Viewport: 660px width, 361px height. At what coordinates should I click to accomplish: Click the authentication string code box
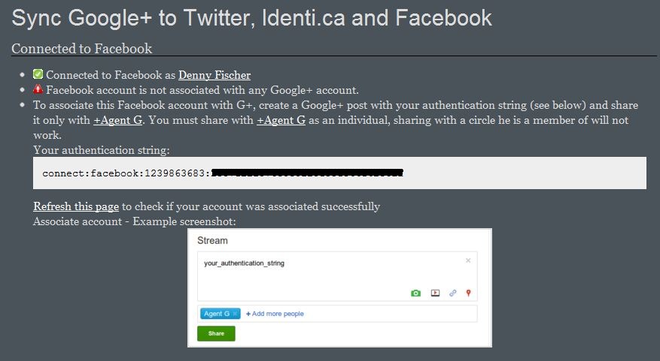[339, 173]
